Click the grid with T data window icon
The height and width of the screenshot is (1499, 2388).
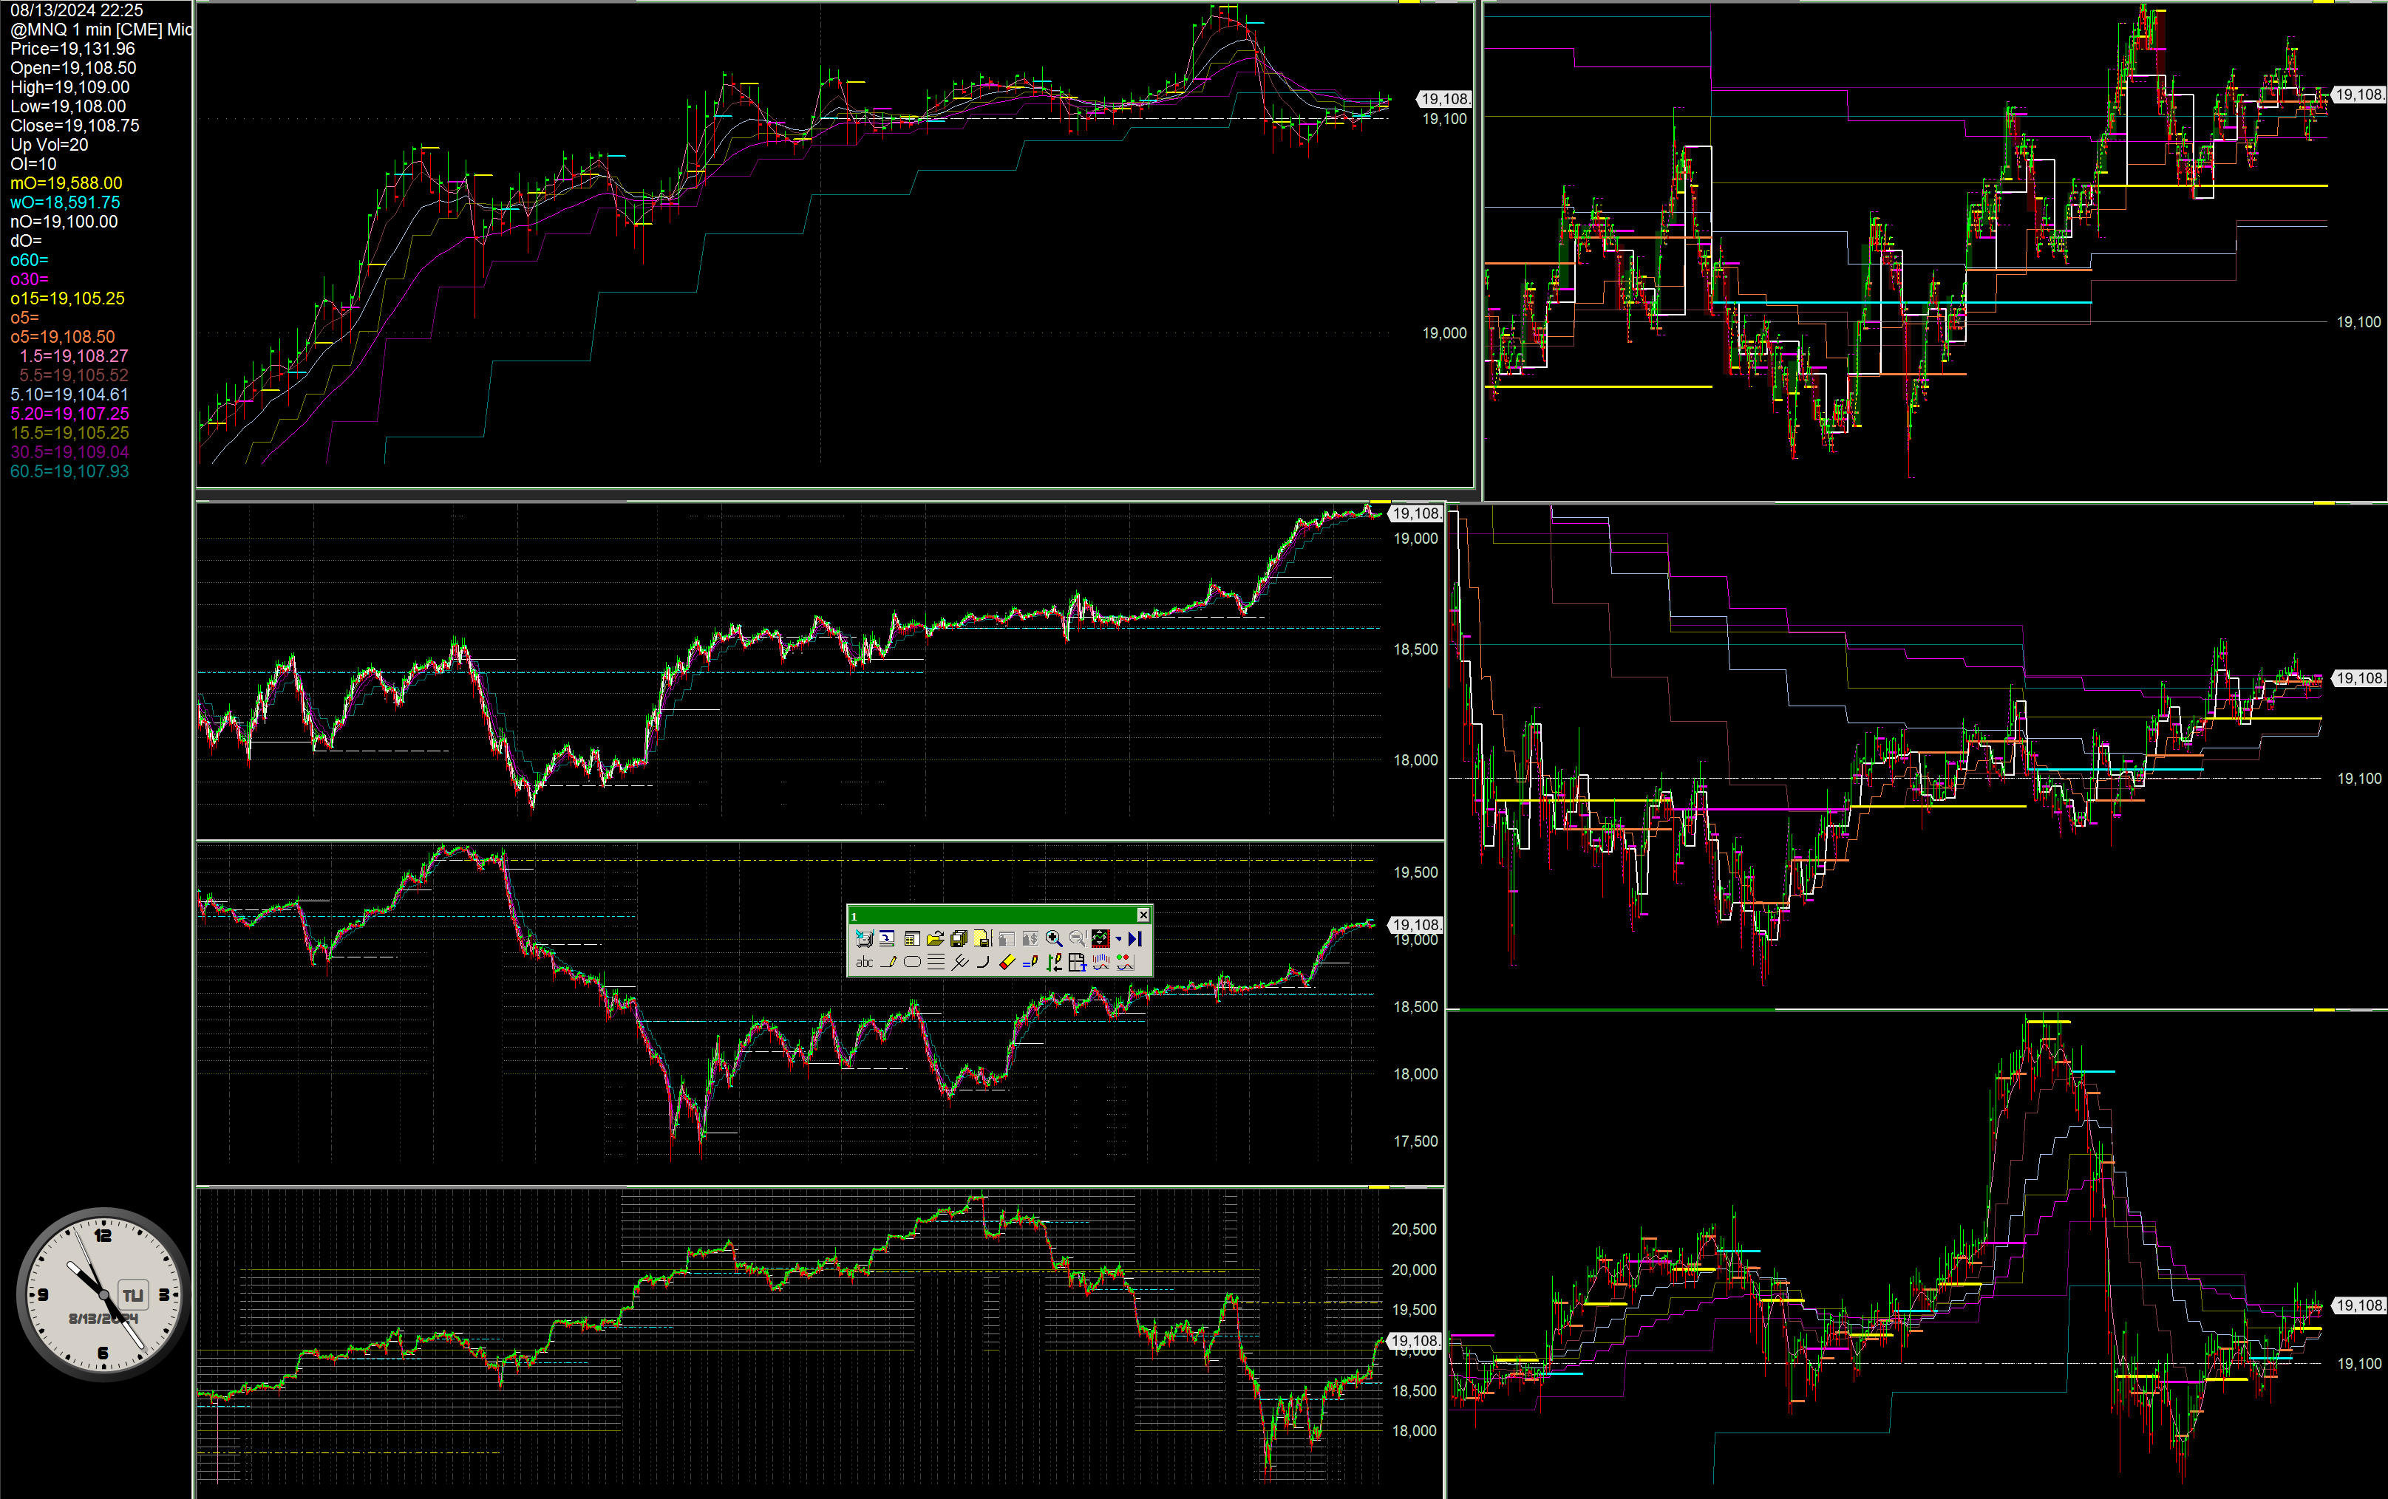(1077, 962)
